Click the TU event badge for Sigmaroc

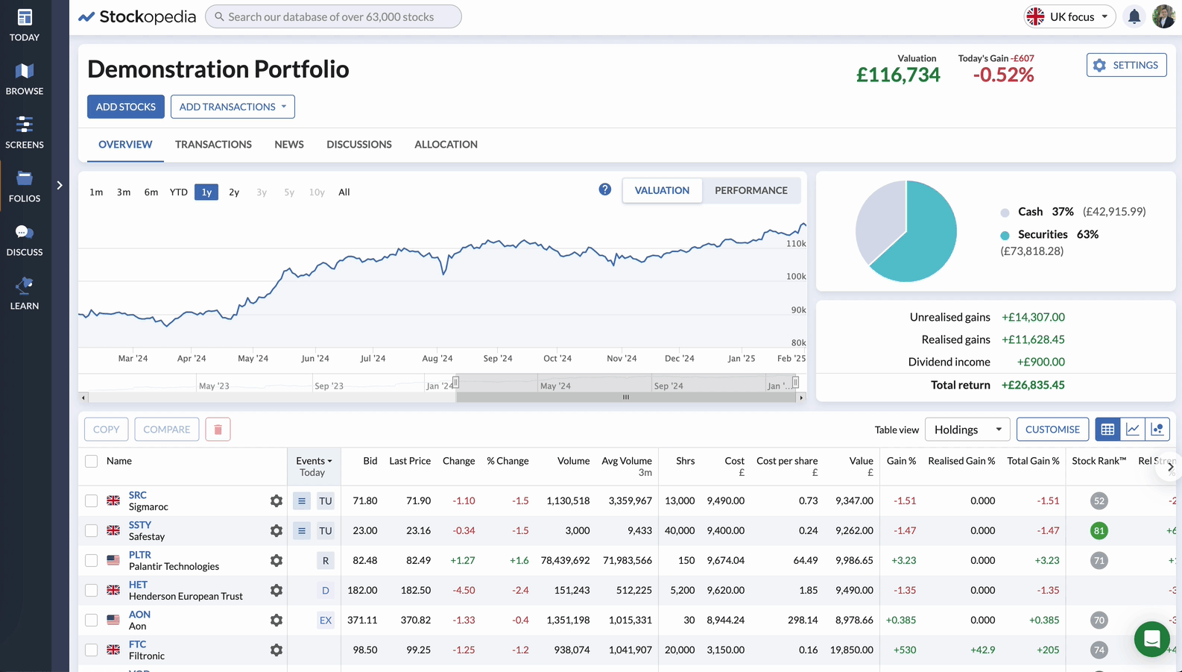tap(326, 500)
